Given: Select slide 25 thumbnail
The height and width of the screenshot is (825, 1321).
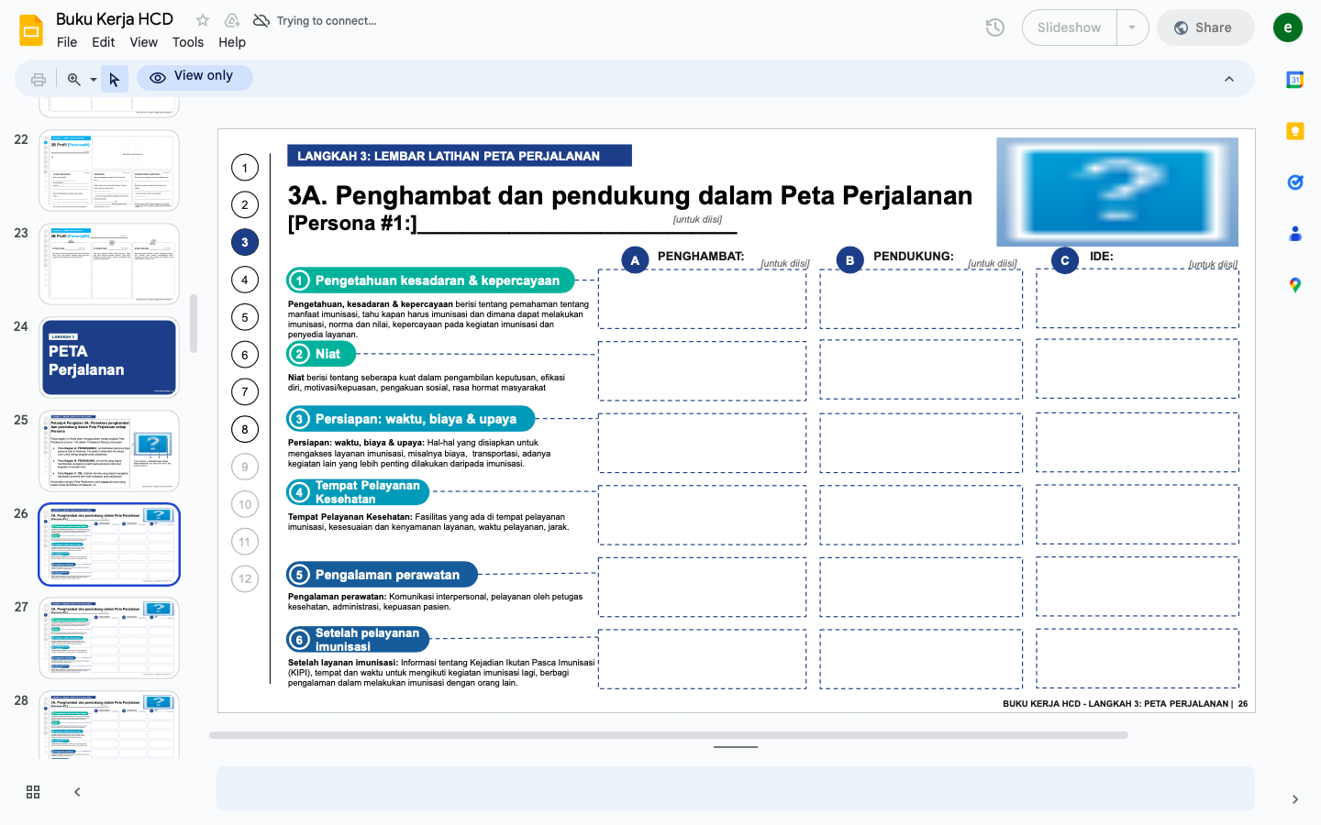Looking at the screenshot, I should pyautogui.click(x=109, y=451).
